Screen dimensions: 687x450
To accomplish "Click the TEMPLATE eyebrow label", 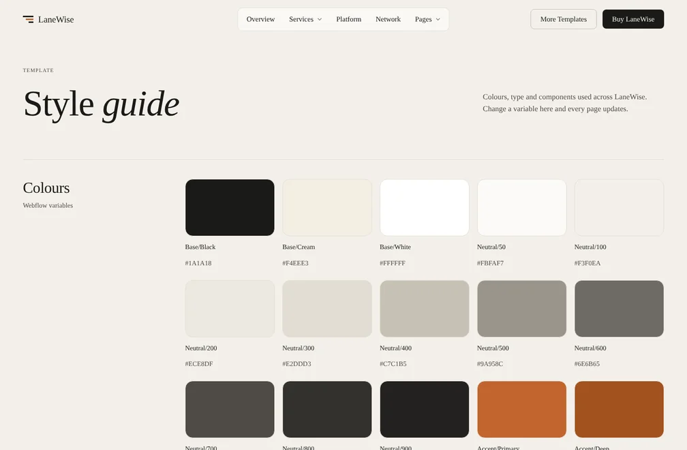I will tap(38, 70).
